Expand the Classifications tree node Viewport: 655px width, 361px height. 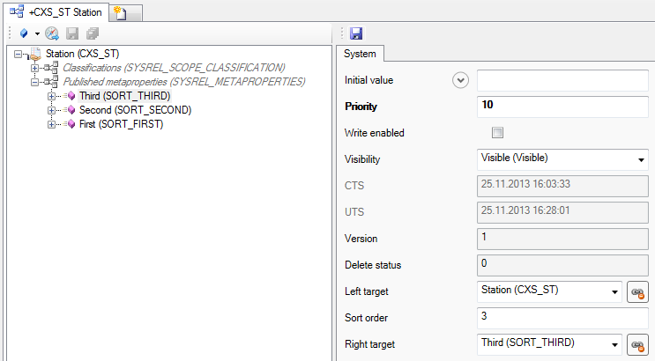[35, 68]
